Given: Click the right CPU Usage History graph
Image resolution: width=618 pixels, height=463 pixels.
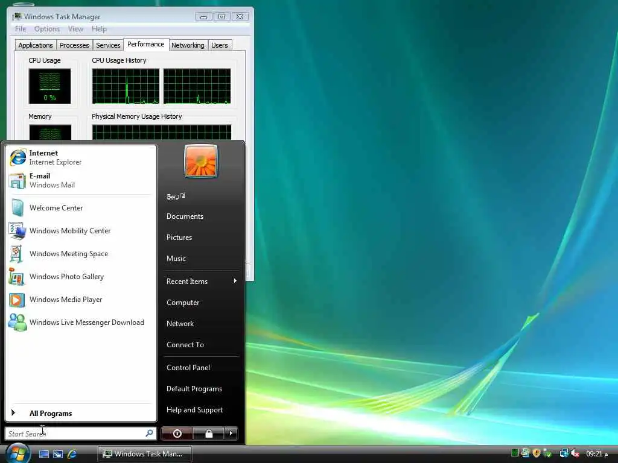Looking at the screenshot, I should click(x=197, y=86).
